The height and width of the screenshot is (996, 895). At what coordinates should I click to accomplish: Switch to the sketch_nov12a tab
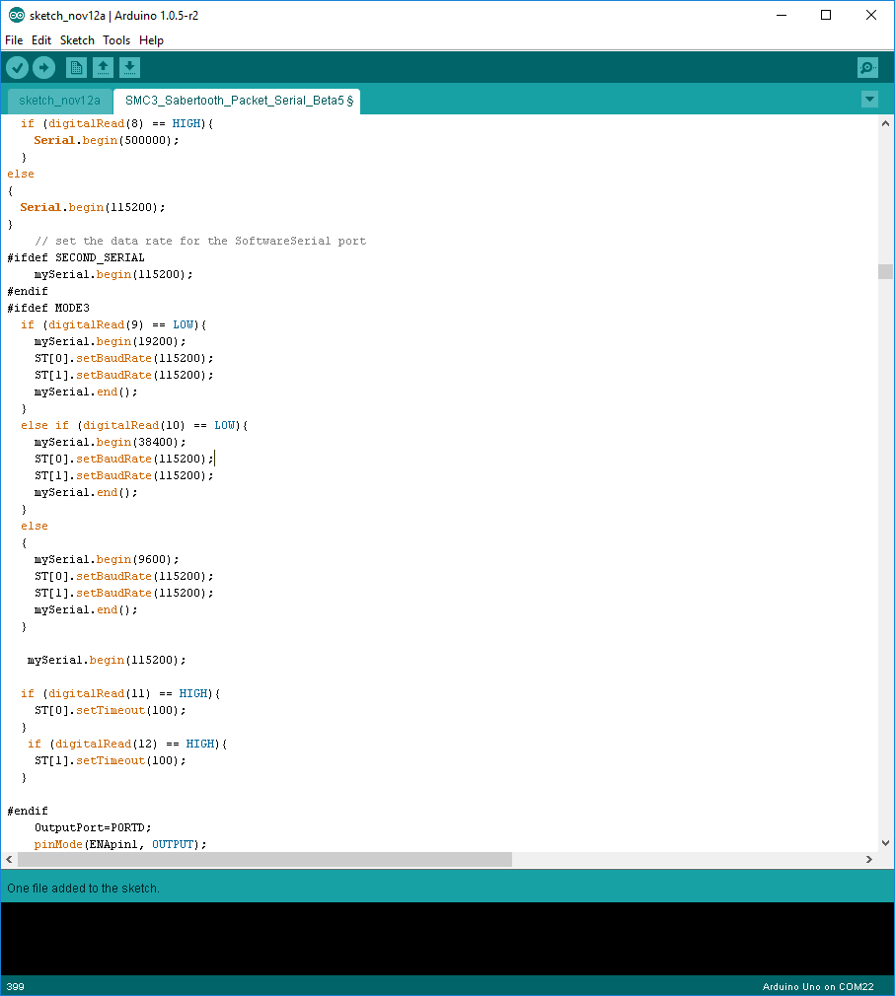pos(59,100)
